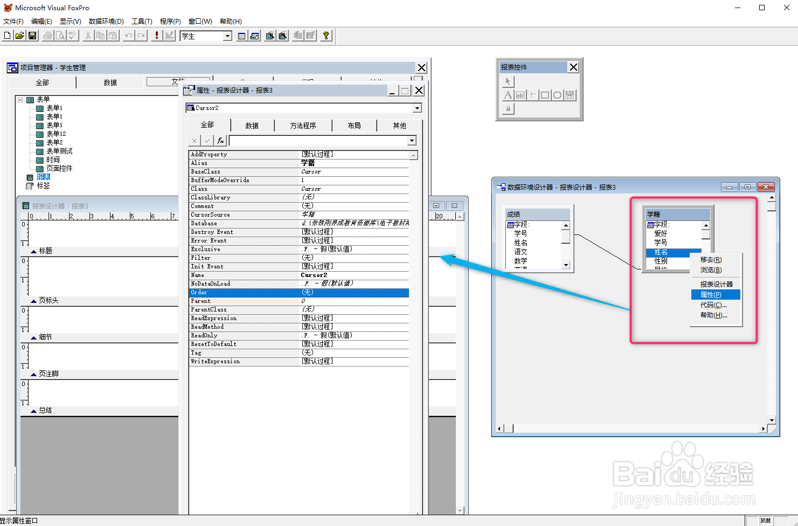Click the New file toolbar icon

[7, 36]
